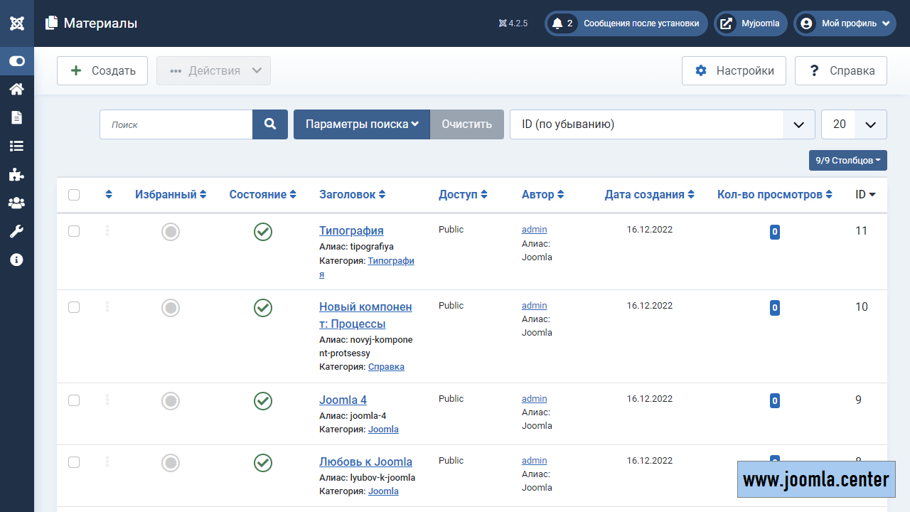
Task: Open the Мой профиль user menu
Action: click(844, 23)
